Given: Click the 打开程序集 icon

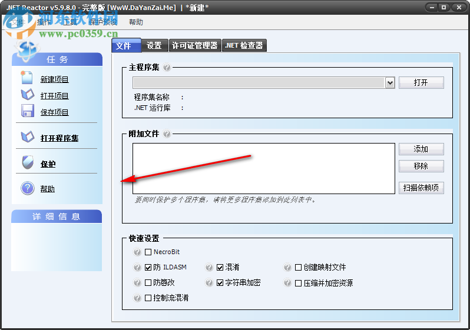Looking at the screenshot, I should pyautogui.click(x=28, y=137).
